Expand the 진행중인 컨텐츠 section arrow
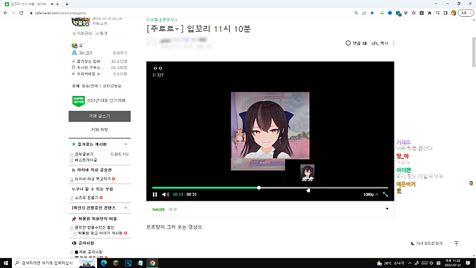This screenshot has height=268, width=476. (x=126, y=208)
